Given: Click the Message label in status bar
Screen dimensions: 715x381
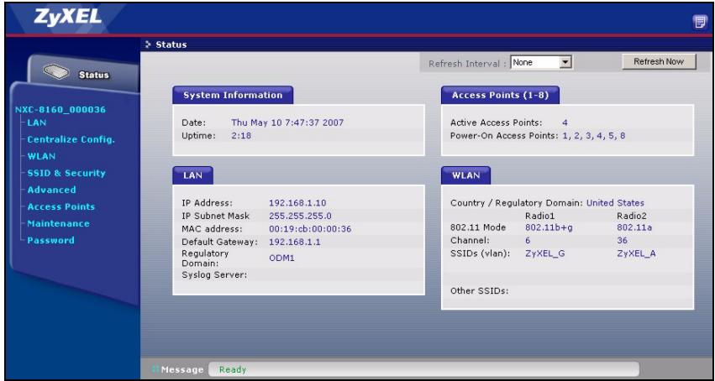Looking at the screenshot, I should click(x=182, y=369).
